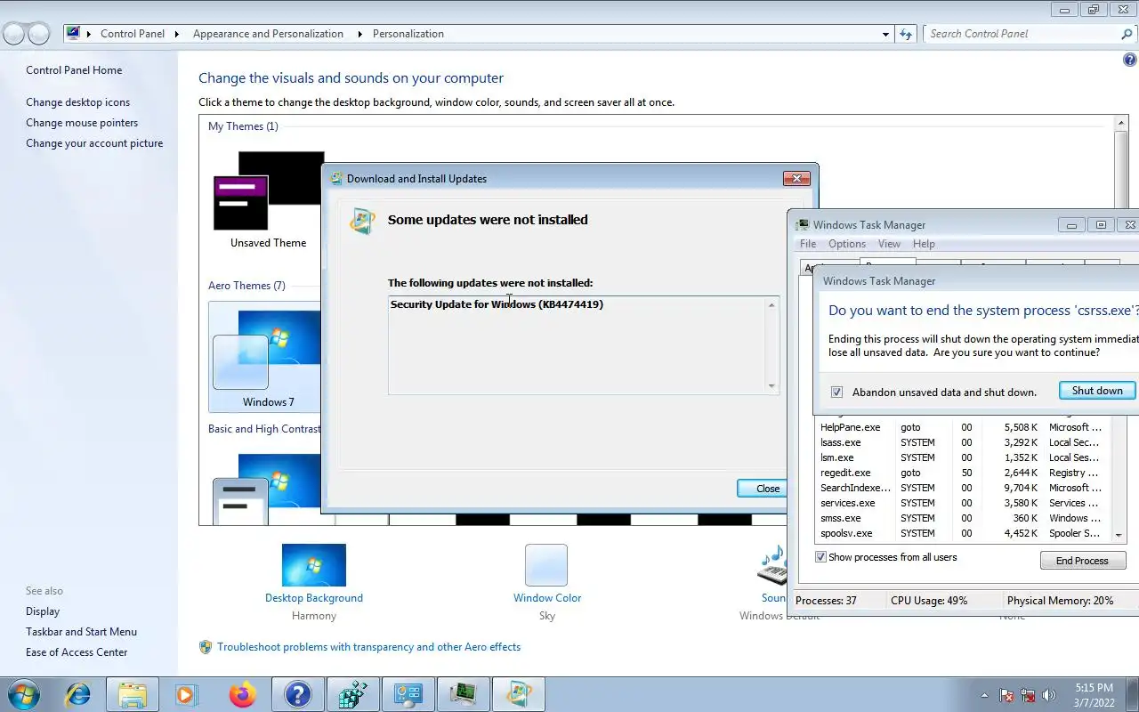This screenshot has width=1139, height=712.
Task: Open Windows Media Player from taskbar
Action: click(186, 693)
